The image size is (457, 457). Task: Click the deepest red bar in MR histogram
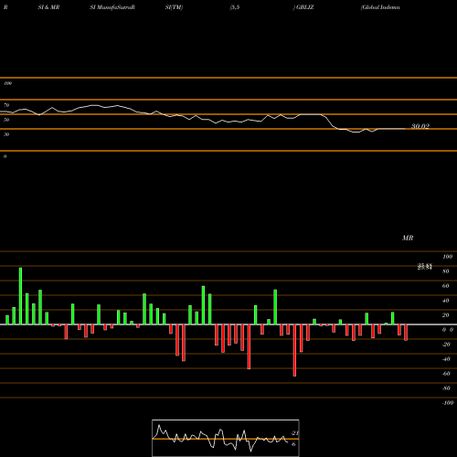(x=294, y=350)
